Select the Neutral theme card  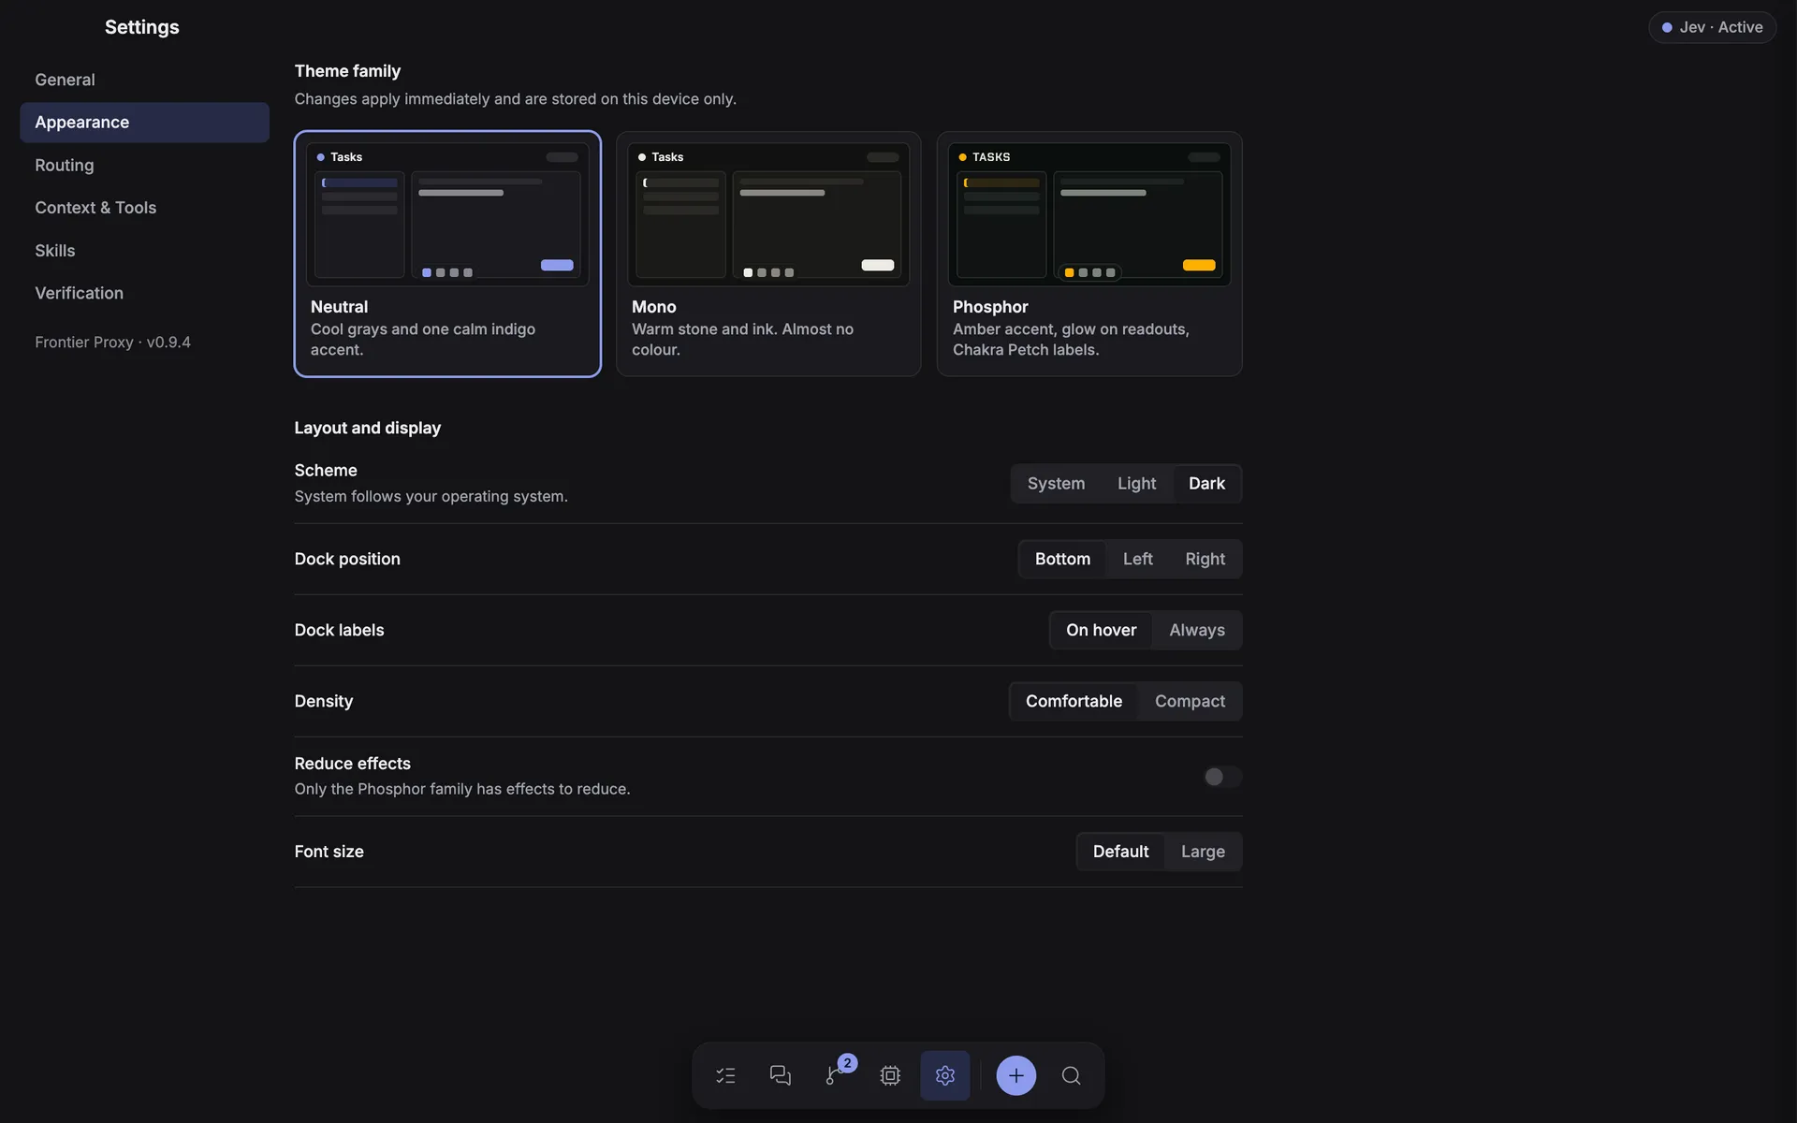(447, 254)
